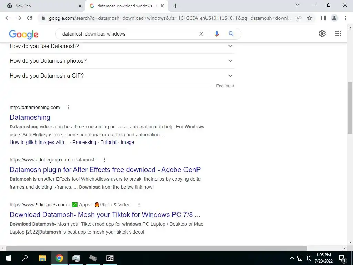Open options for 99images.com result
The width and height of the screenshot is (353, 265).
139,205
